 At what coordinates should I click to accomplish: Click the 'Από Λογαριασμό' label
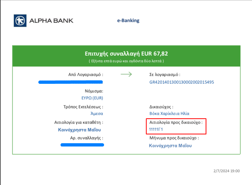tap(86, 75)
